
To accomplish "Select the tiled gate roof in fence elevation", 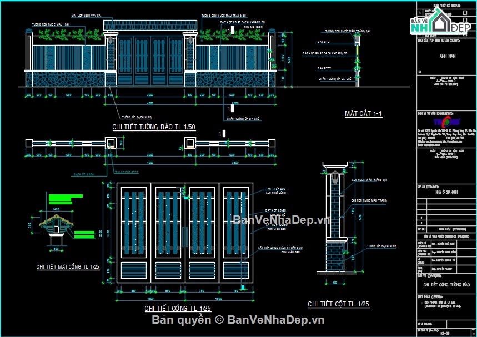I will coord(153,27).
